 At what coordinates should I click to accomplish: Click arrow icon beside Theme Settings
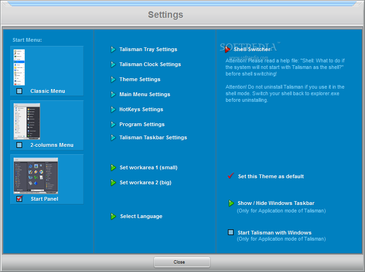(x=113, y=80)
